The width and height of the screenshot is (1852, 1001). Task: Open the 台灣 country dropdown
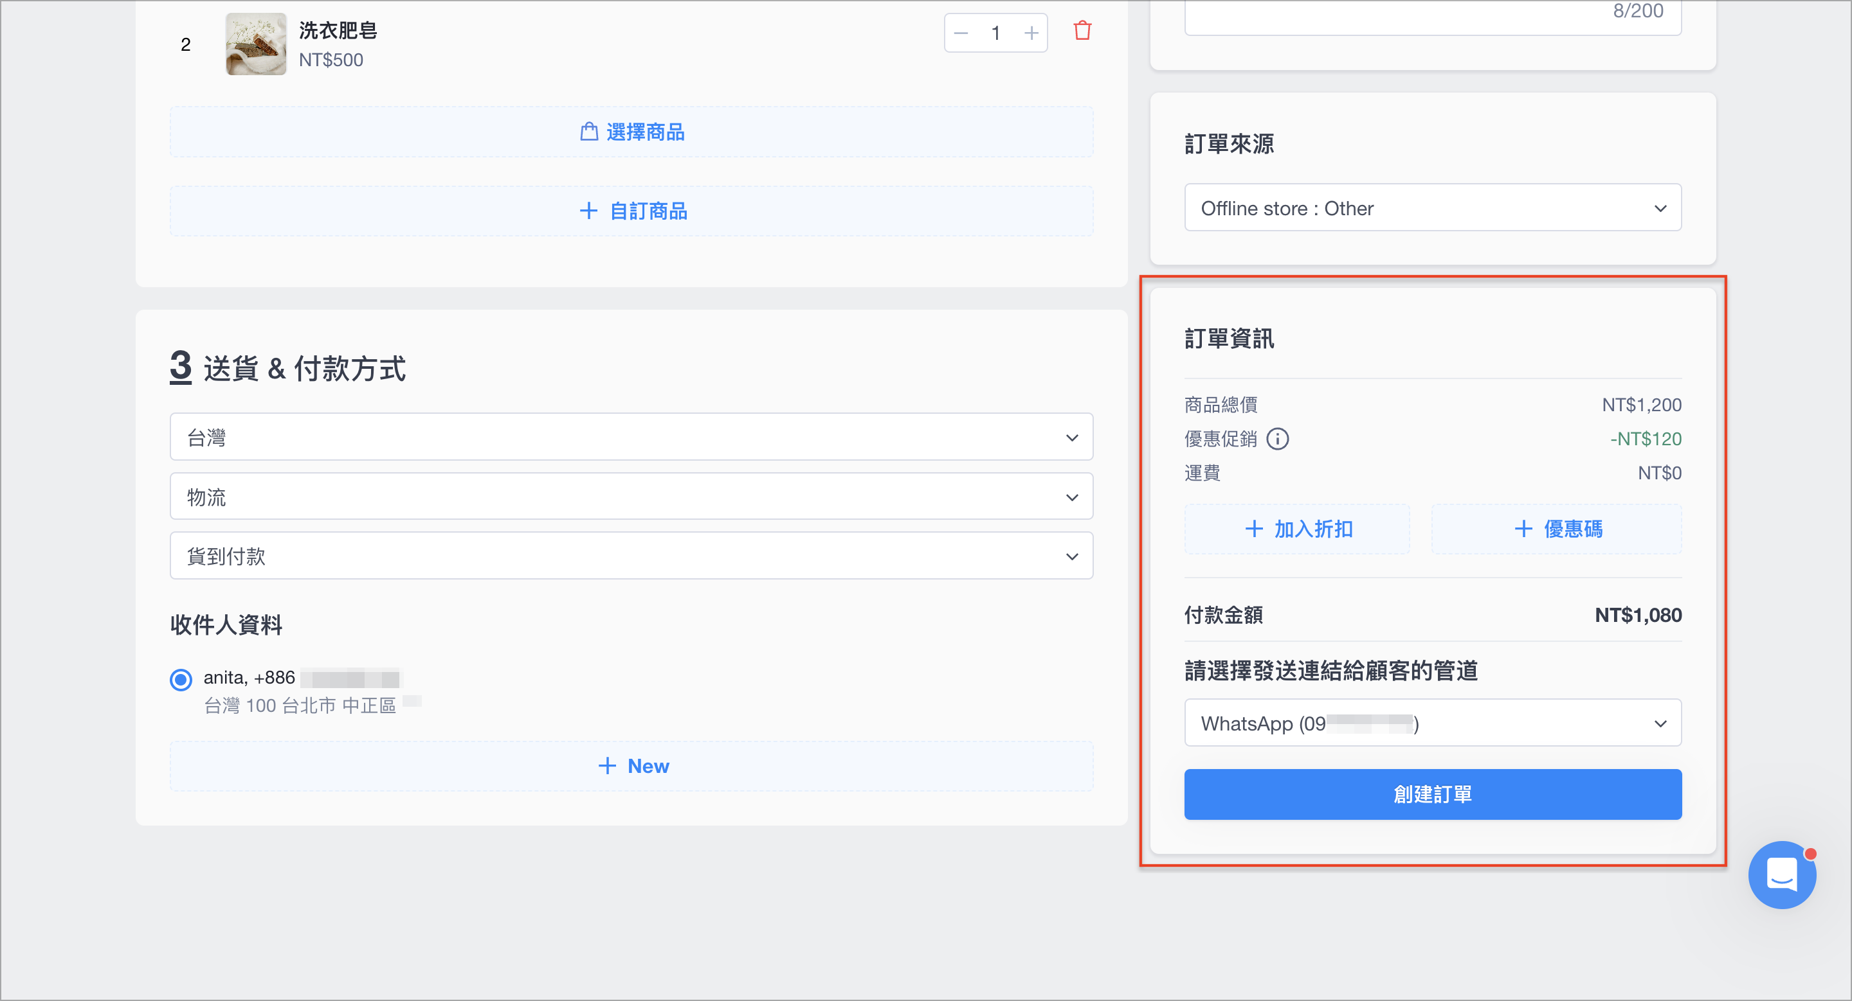631,438
